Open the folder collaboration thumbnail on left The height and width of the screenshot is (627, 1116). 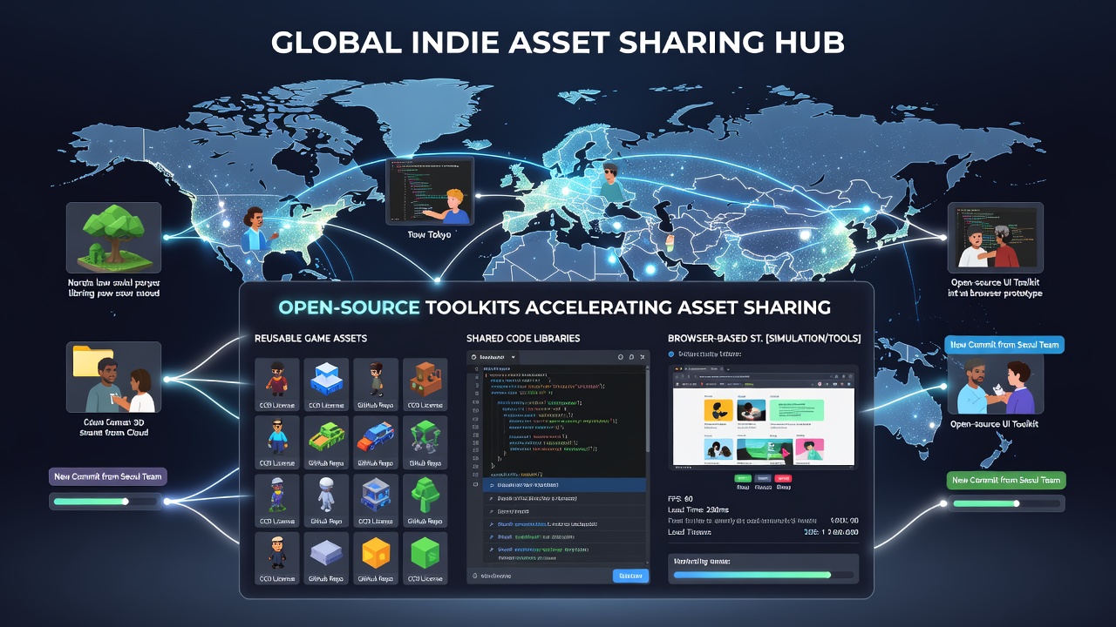point(114,377)
